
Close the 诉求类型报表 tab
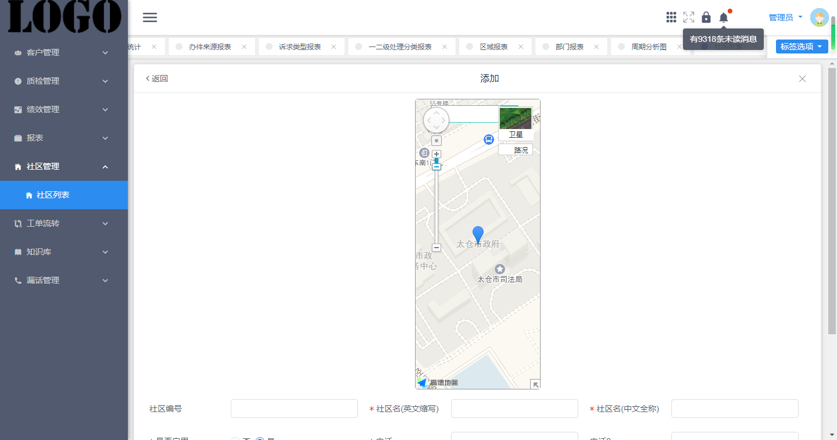click(334, 46)
